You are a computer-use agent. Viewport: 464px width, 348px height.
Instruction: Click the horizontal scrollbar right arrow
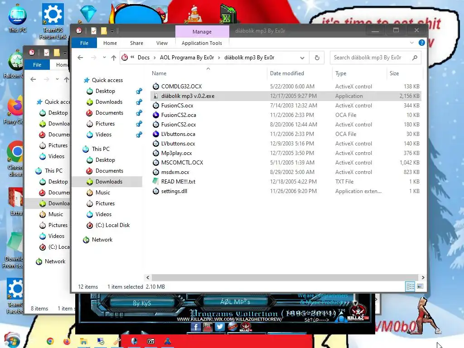click(423, 277)
